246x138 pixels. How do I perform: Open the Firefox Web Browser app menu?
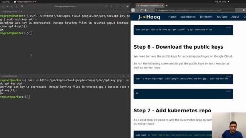[x=25, y=2]
